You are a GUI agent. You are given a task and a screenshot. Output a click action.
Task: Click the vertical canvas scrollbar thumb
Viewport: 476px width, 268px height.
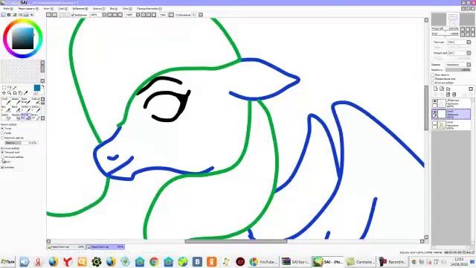(x=426, y=108)
